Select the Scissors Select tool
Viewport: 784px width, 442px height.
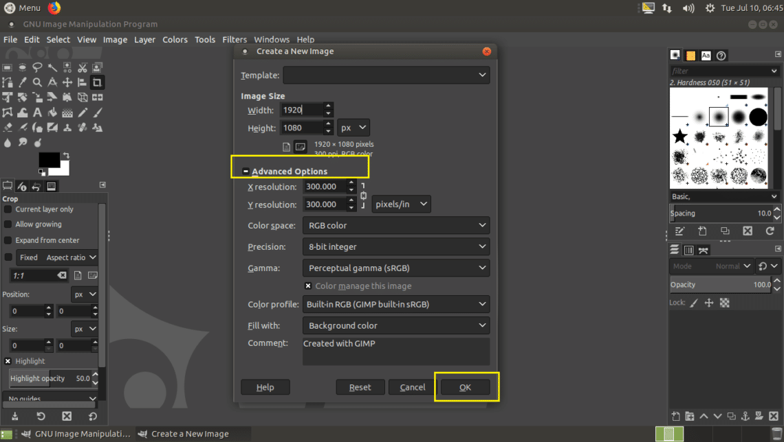pos(82,67)
